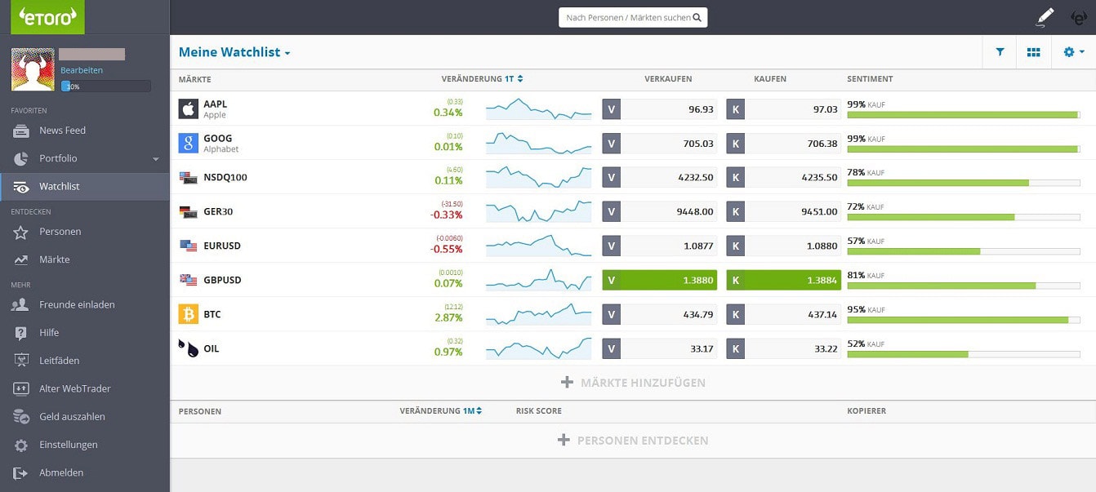The image size is (1096, 492).
Task: Click the user avatar picture
Action: point(33,69)
